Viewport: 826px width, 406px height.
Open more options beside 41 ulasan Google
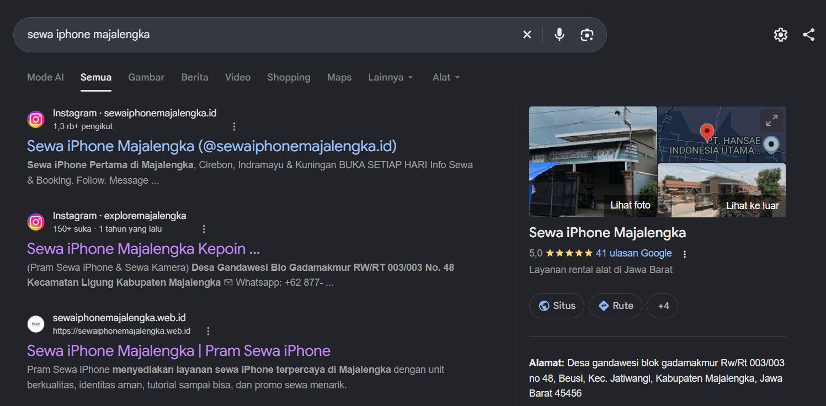(x=685, y=254)
